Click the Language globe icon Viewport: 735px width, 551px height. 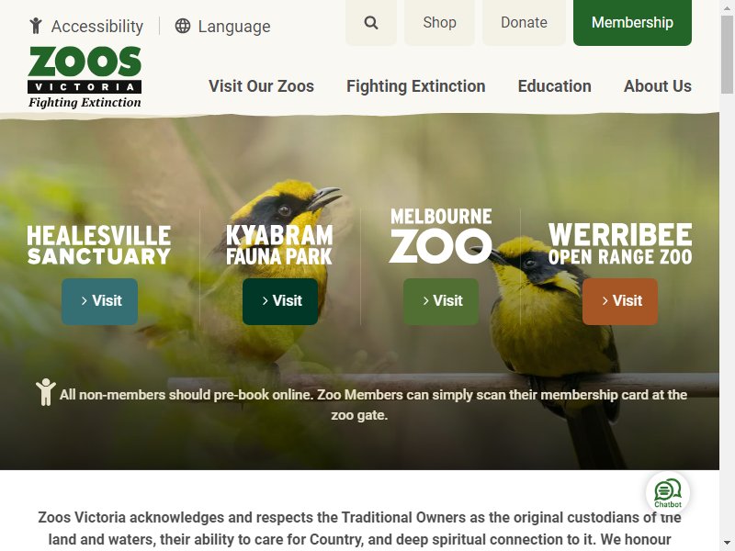click(183, 27)
